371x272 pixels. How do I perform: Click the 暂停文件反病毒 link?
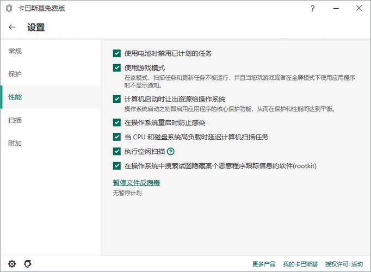(x=136, y=183)
